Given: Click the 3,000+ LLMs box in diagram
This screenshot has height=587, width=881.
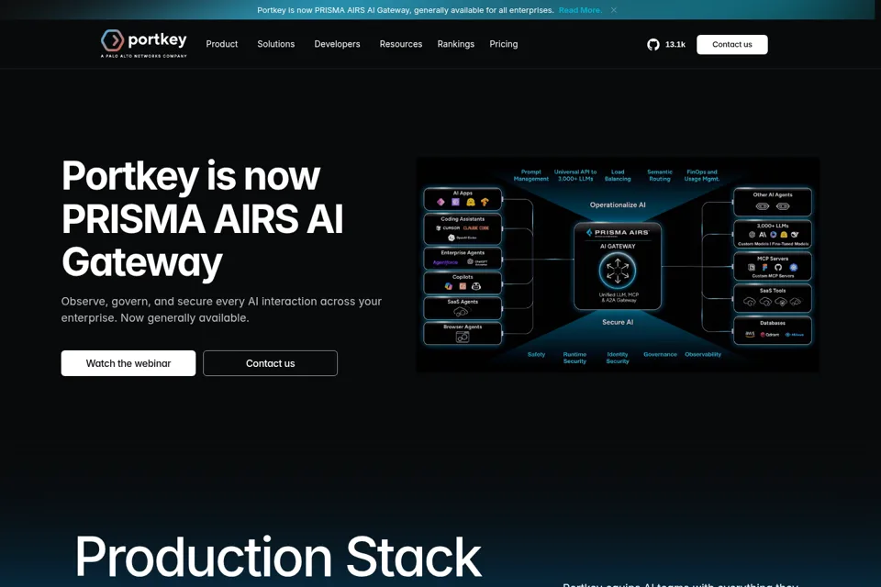Looking at the screenshot, I should [x=773, y=234].
